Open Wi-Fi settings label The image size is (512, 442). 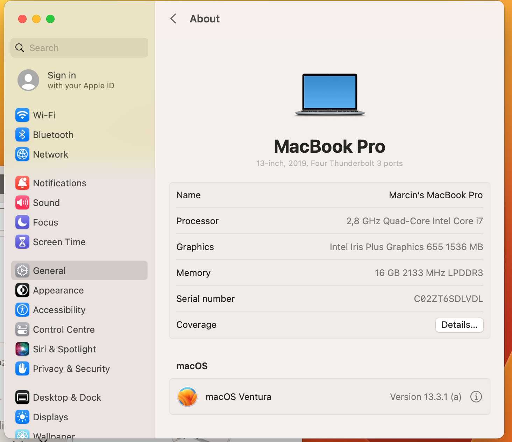point(44,115)
